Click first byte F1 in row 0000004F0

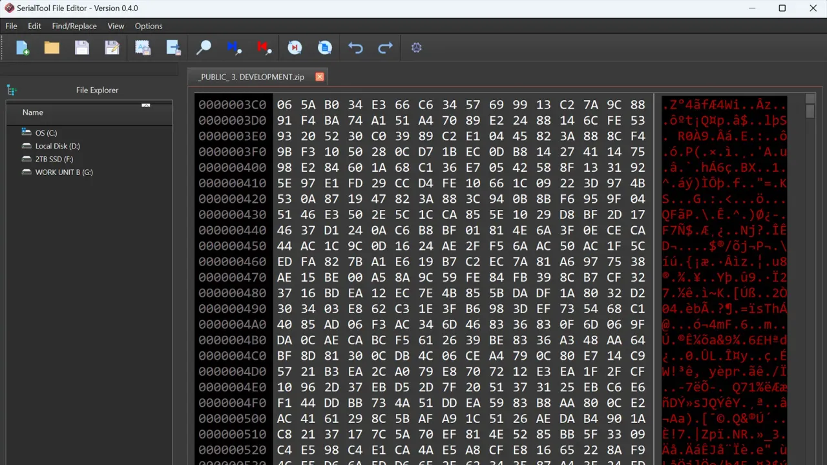pyautogui.click(x=284, y=403)
